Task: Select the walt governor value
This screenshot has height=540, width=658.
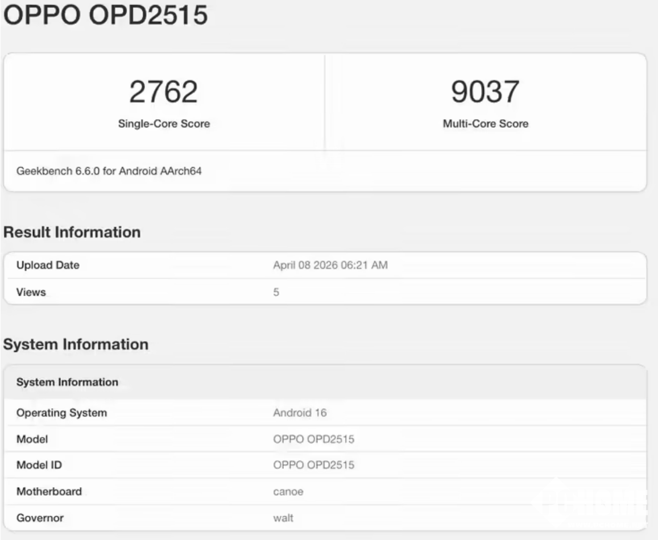Action: pos(283,518)
